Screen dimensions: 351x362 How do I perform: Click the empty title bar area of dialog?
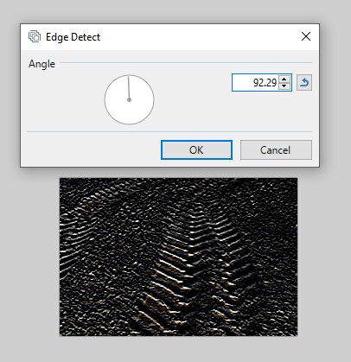click(199, 36)
